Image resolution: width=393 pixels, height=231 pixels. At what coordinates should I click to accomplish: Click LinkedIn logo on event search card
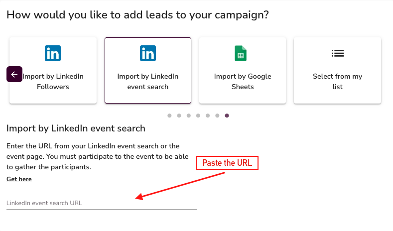pyautogui.click(x=148, y=53)
